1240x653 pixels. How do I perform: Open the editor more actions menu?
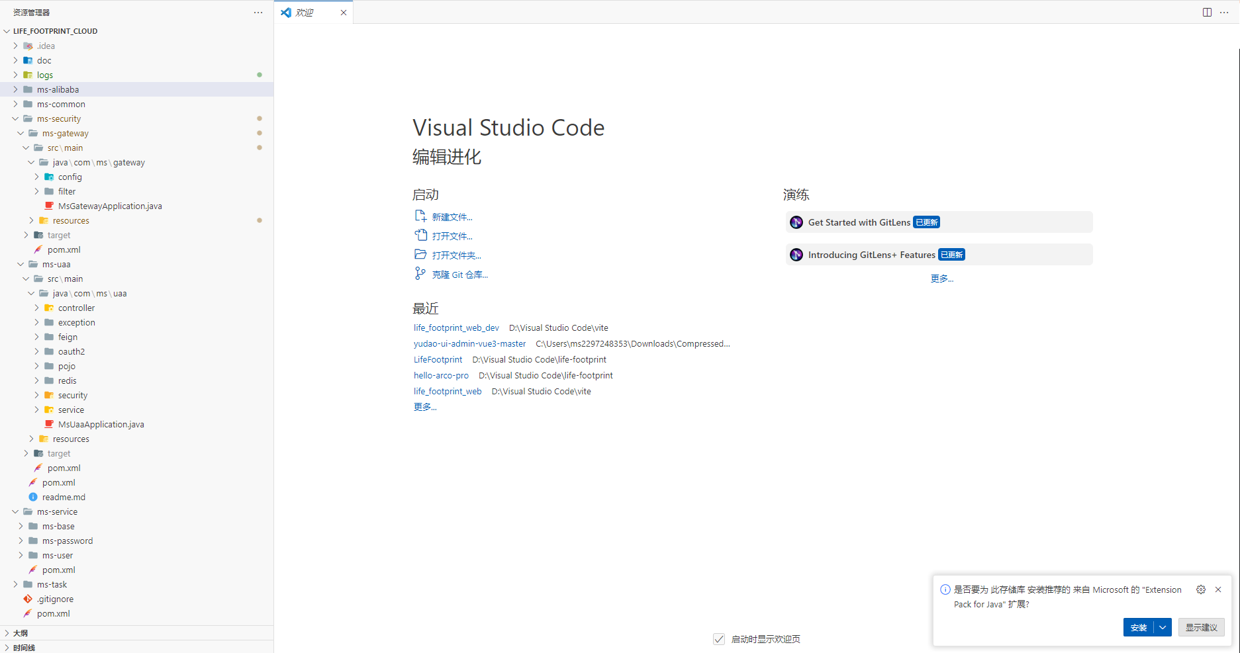[x=1224, y=13]
